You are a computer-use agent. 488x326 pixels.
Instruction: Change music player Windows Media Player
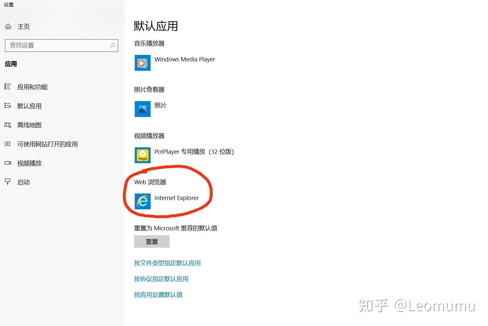pos(185,59)
